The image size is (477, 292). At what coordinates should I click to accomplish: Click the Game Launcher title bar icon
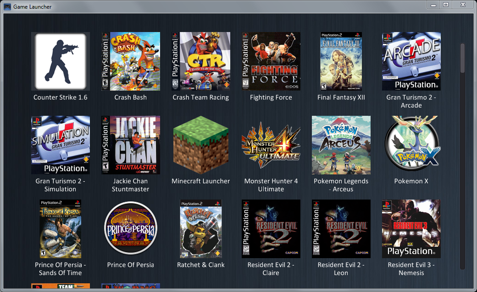[x=7, y=7]
